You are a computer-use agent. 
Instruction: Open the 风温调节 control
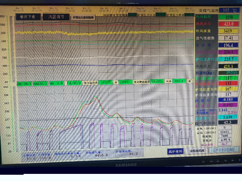(x=56, y=17)
